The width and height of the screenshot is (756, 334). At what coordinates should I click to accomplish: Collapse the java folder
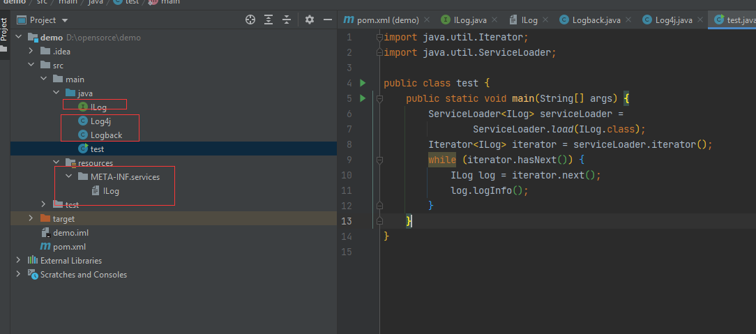[56, 93]
